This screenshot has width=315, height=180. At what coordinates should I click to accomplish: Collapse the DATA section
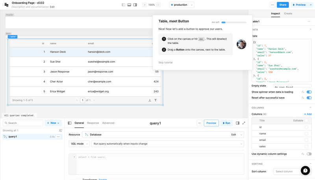pyautogui.click(x=310, y=29)
